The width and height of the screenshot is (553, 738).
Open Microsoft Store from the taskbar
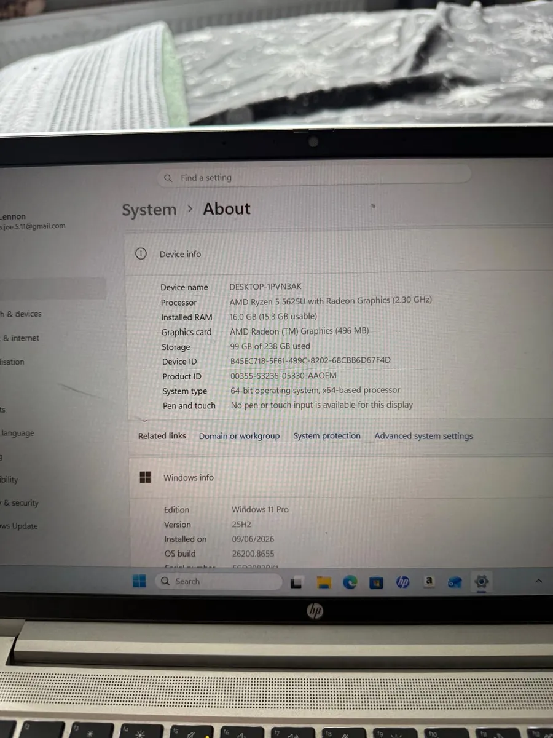click(x=375, y=582)
